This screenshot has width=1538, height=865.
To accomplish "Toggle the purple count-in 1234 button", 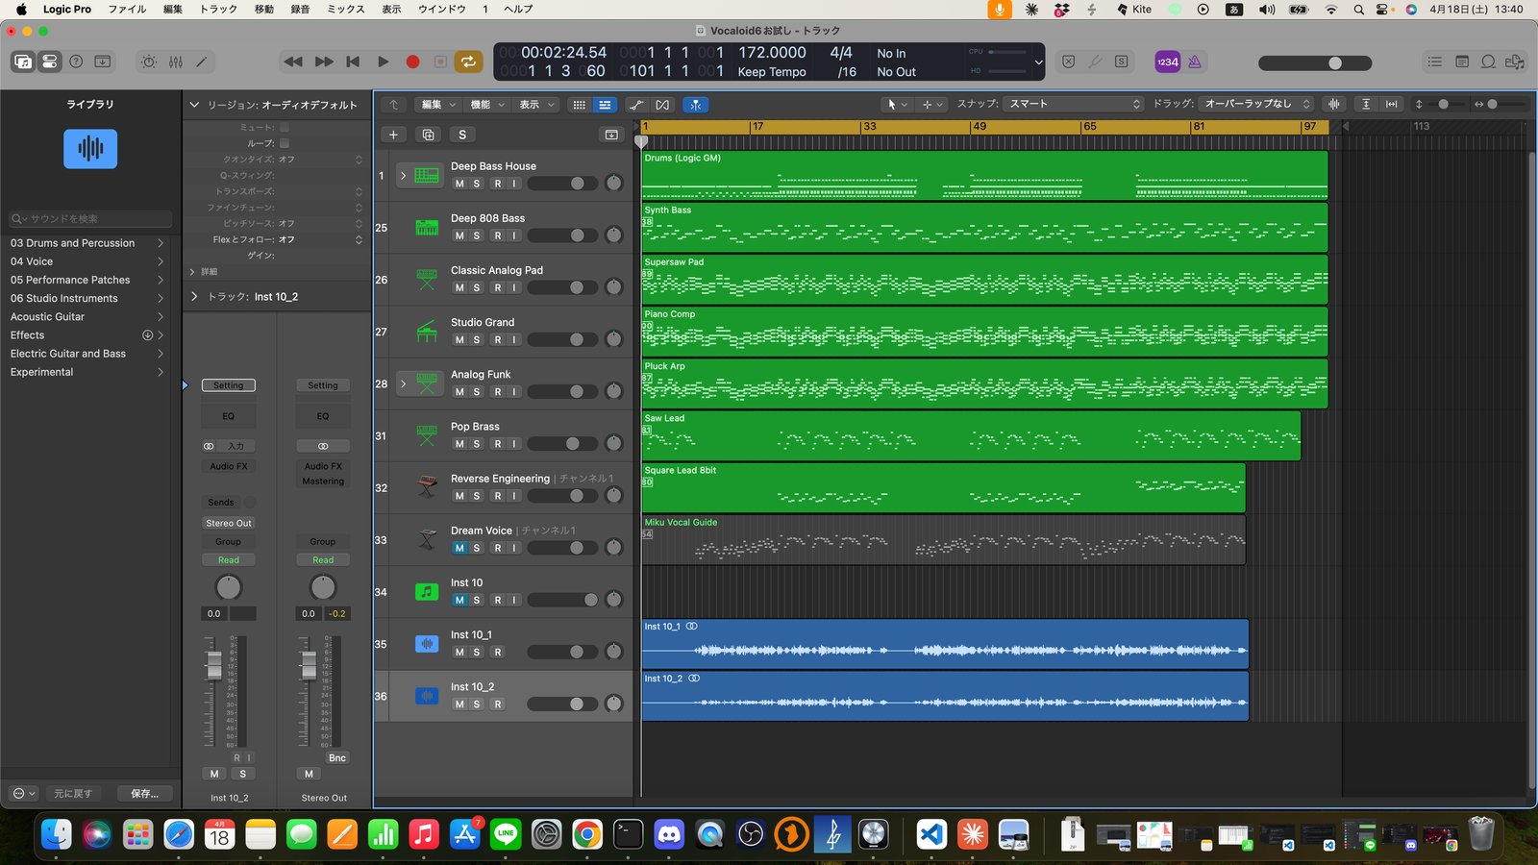I will (x=1167, y=62).
